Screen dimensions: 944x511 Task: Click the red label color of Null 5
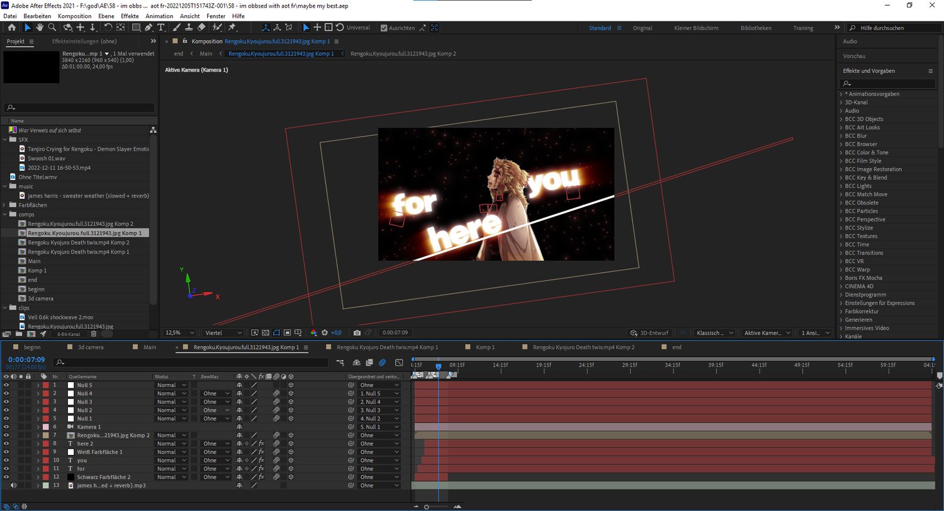45,385
